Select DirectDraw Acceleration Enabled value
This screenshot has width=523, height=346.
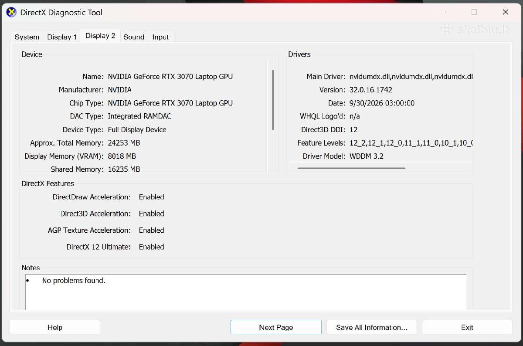coord(152,197)
